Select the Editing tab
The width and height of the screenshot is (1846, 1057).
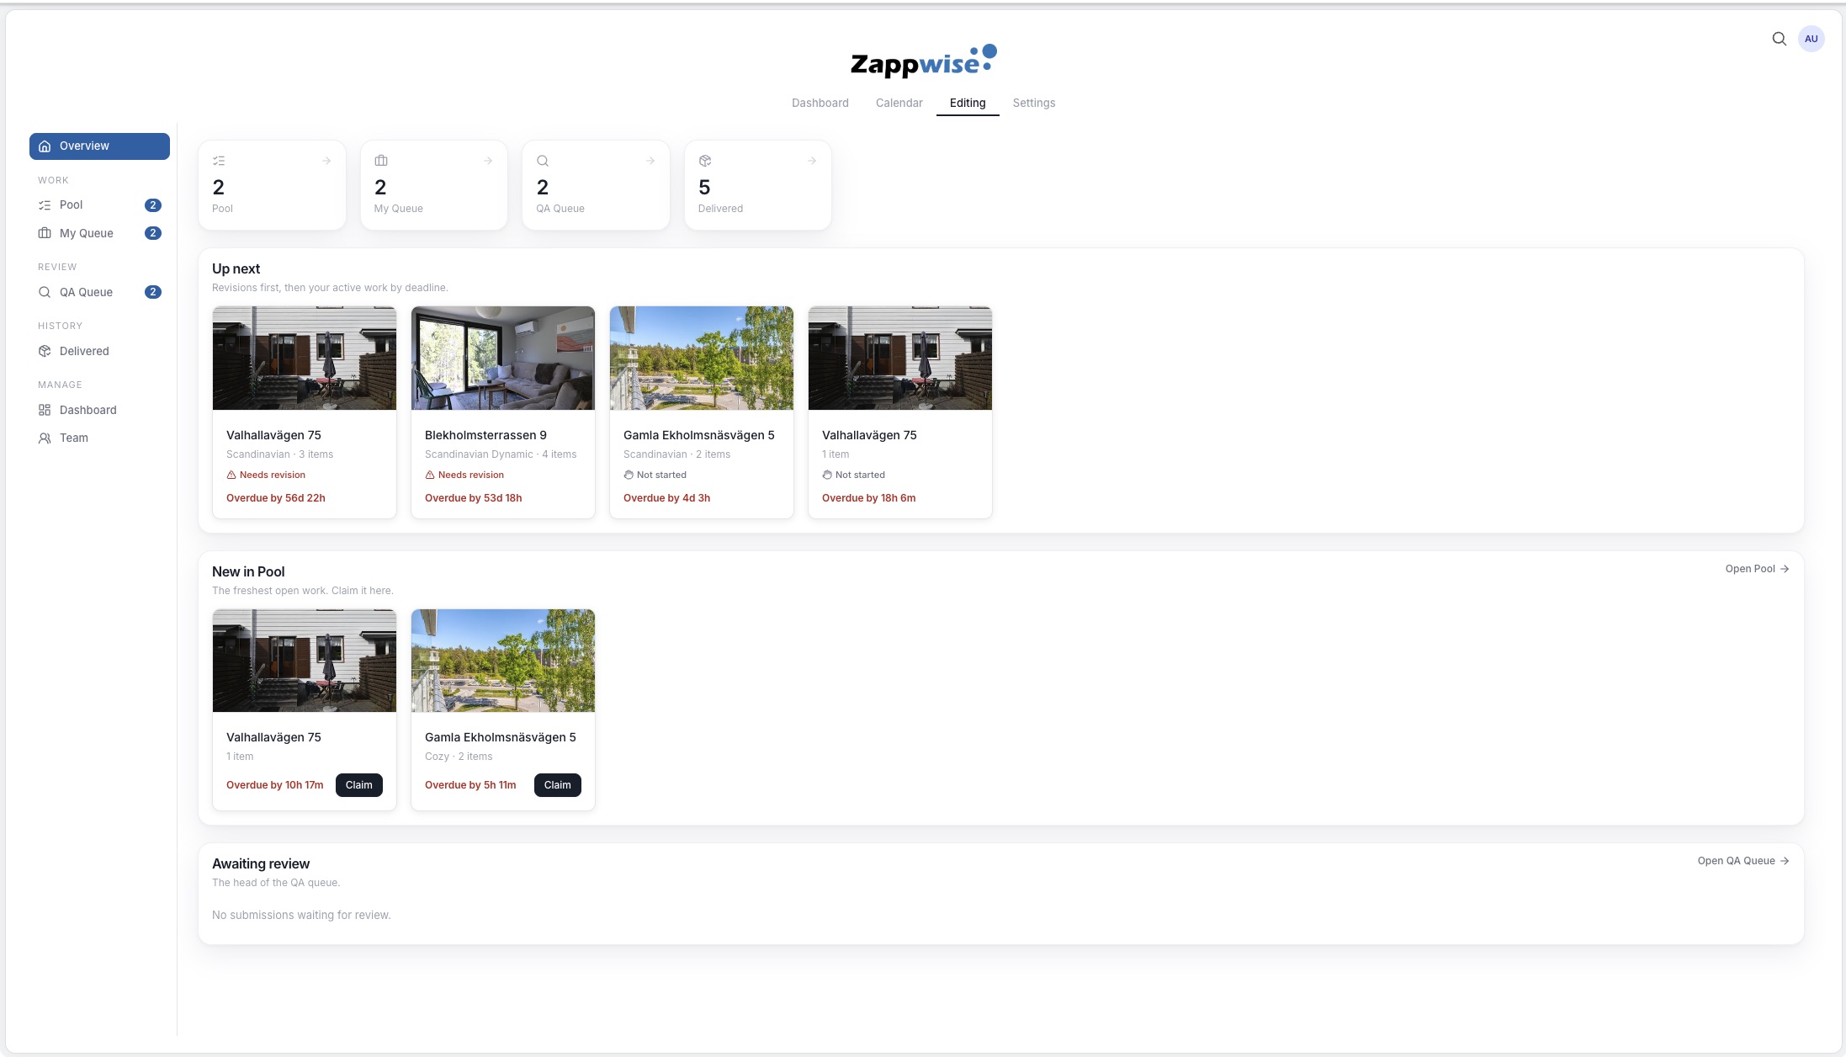coord(968,103)
